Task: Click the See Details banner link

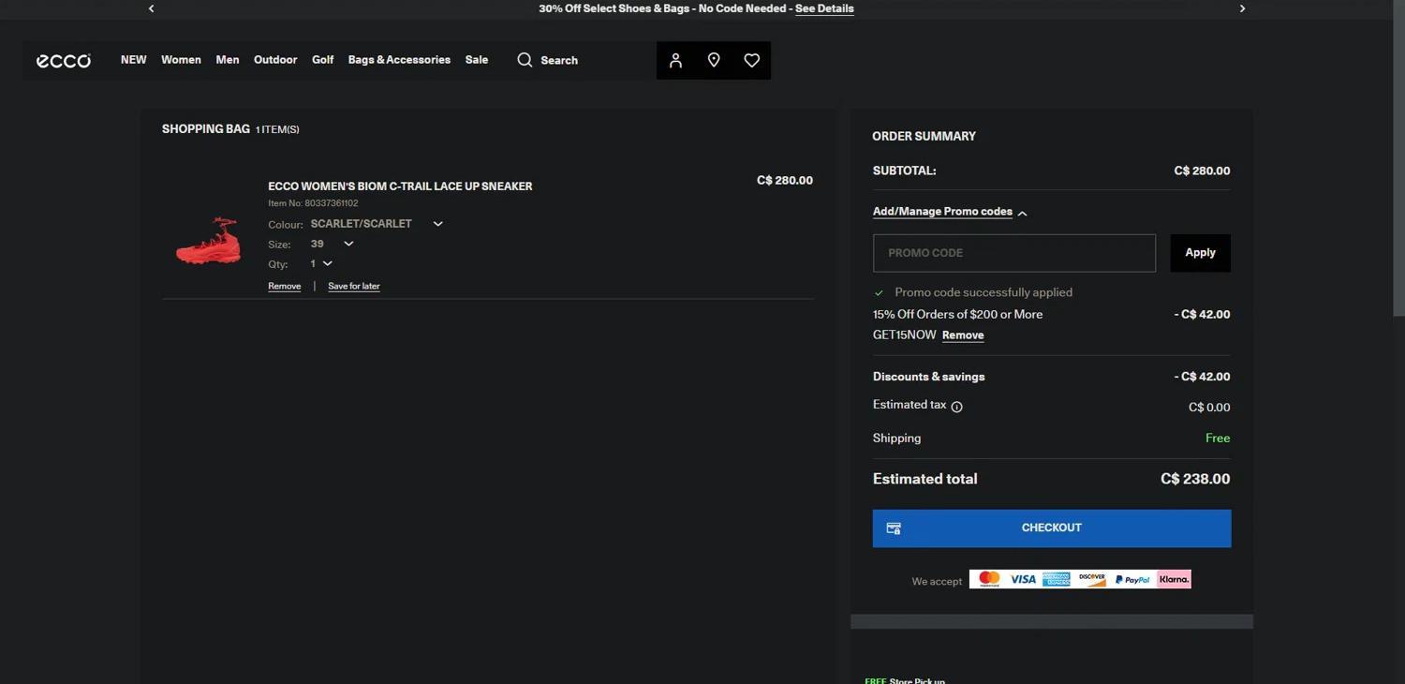Action: (824, 8)
